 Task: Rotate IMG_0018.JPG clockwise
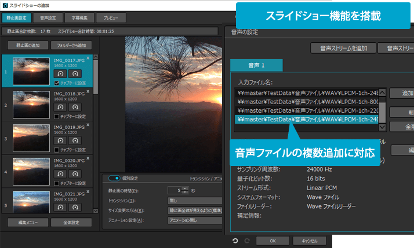pos(75,107)
